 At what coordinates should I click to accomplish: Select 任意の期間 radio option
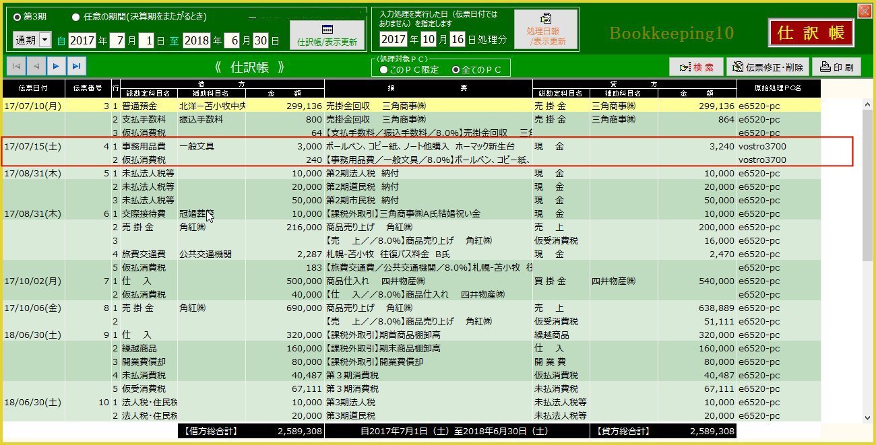tap(75, 17)
